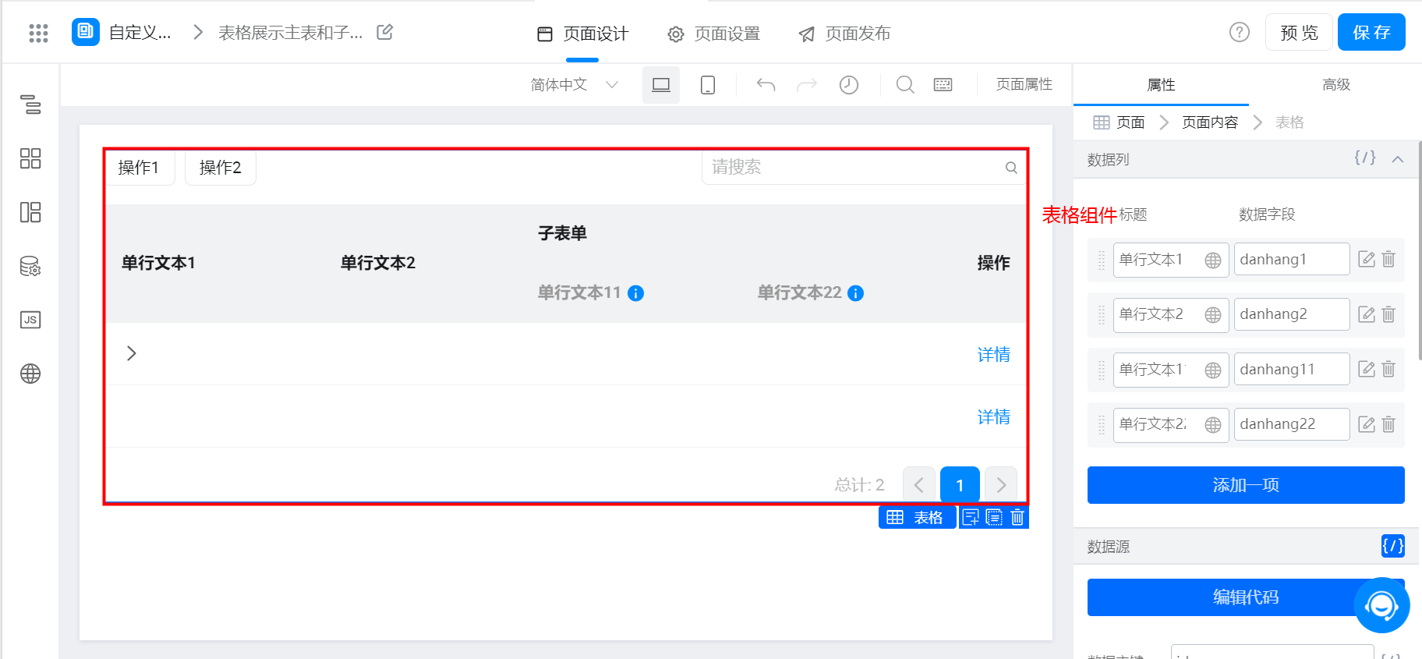Toggle variable binding for 数据源
Screen dimensions: 1422x659
pyautogui.click(x=1393, y=546)
